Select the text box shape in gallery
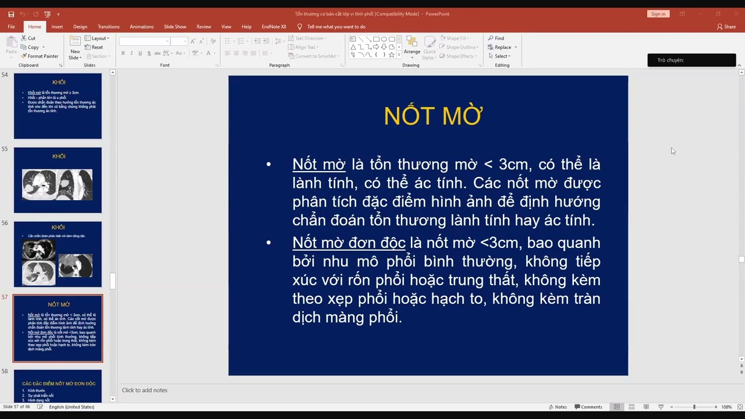 pyautogui.click(x=353, y=39)
